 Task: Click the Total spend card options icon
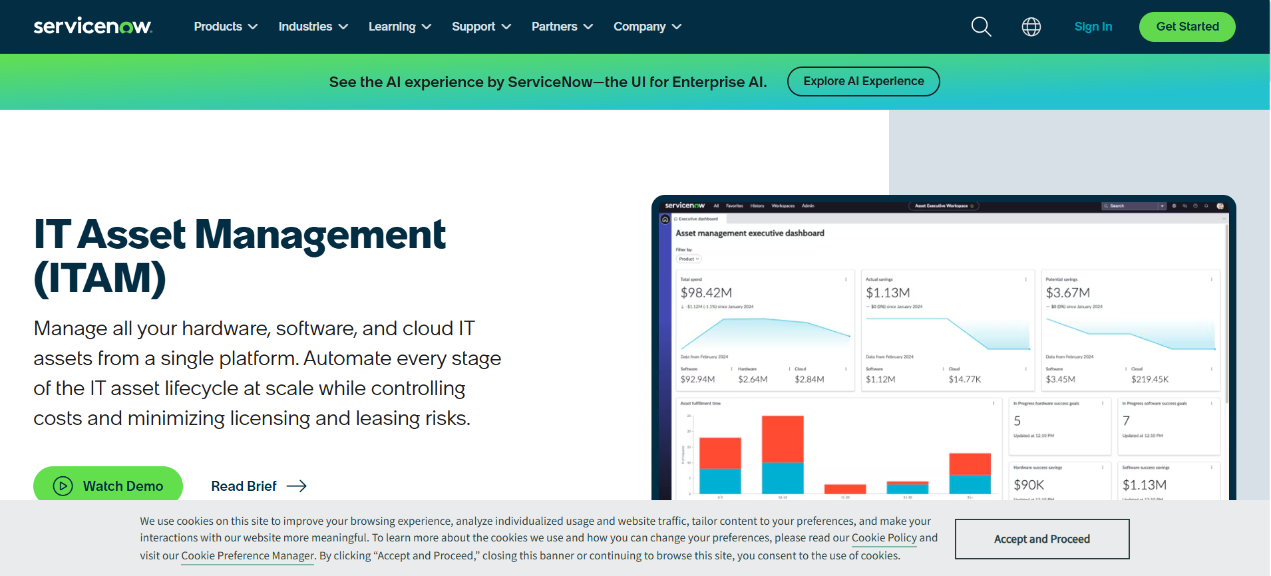click(x=846, y=279)
